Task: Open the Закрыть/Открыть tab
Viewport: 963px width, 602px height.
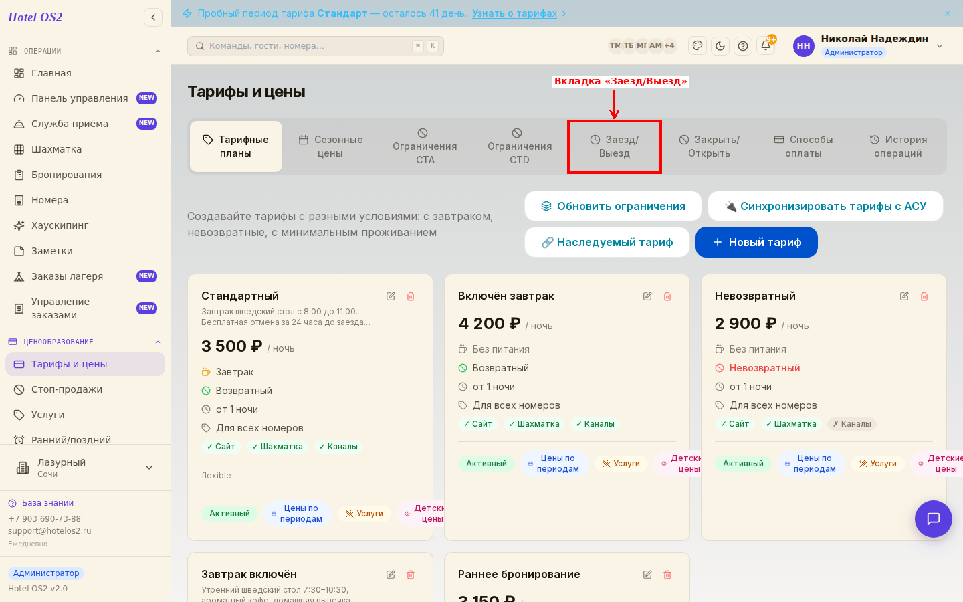Action: (x=710, y=146)
